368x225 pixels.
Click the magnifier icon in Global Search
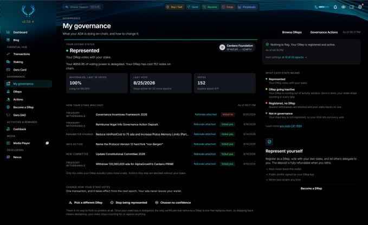[67, 7]
